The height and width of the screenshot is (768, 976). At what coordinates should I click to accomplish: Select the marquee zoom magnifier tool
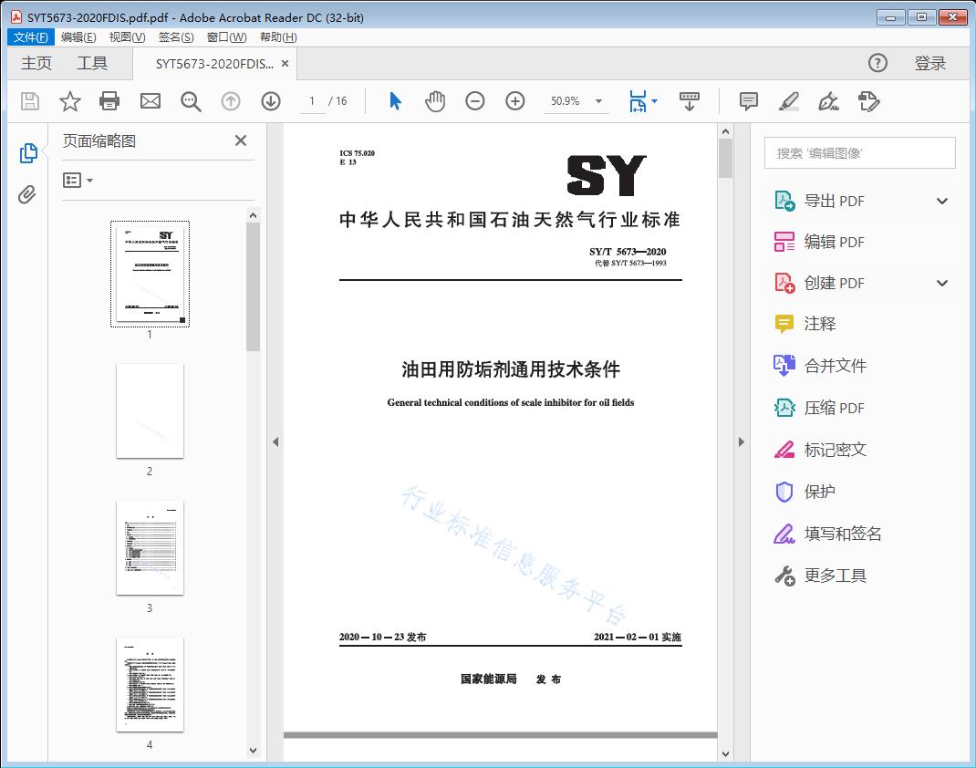[191, 101]
